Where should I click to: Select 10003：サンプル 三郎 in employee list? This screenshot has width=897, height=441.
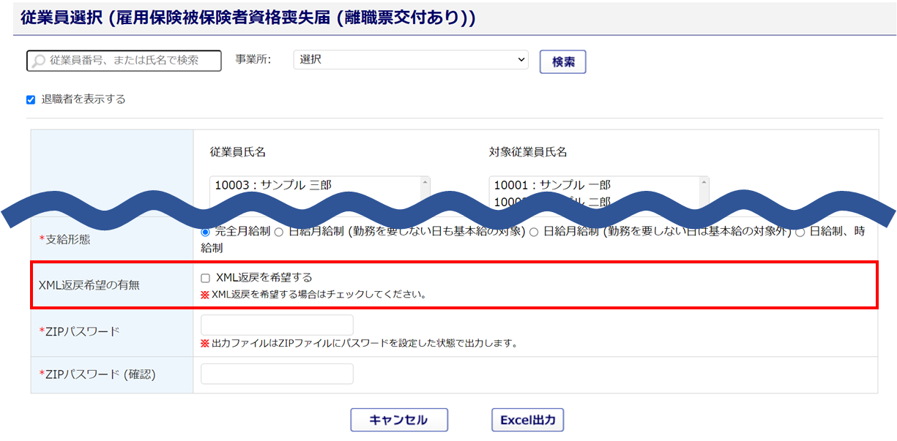273,185
